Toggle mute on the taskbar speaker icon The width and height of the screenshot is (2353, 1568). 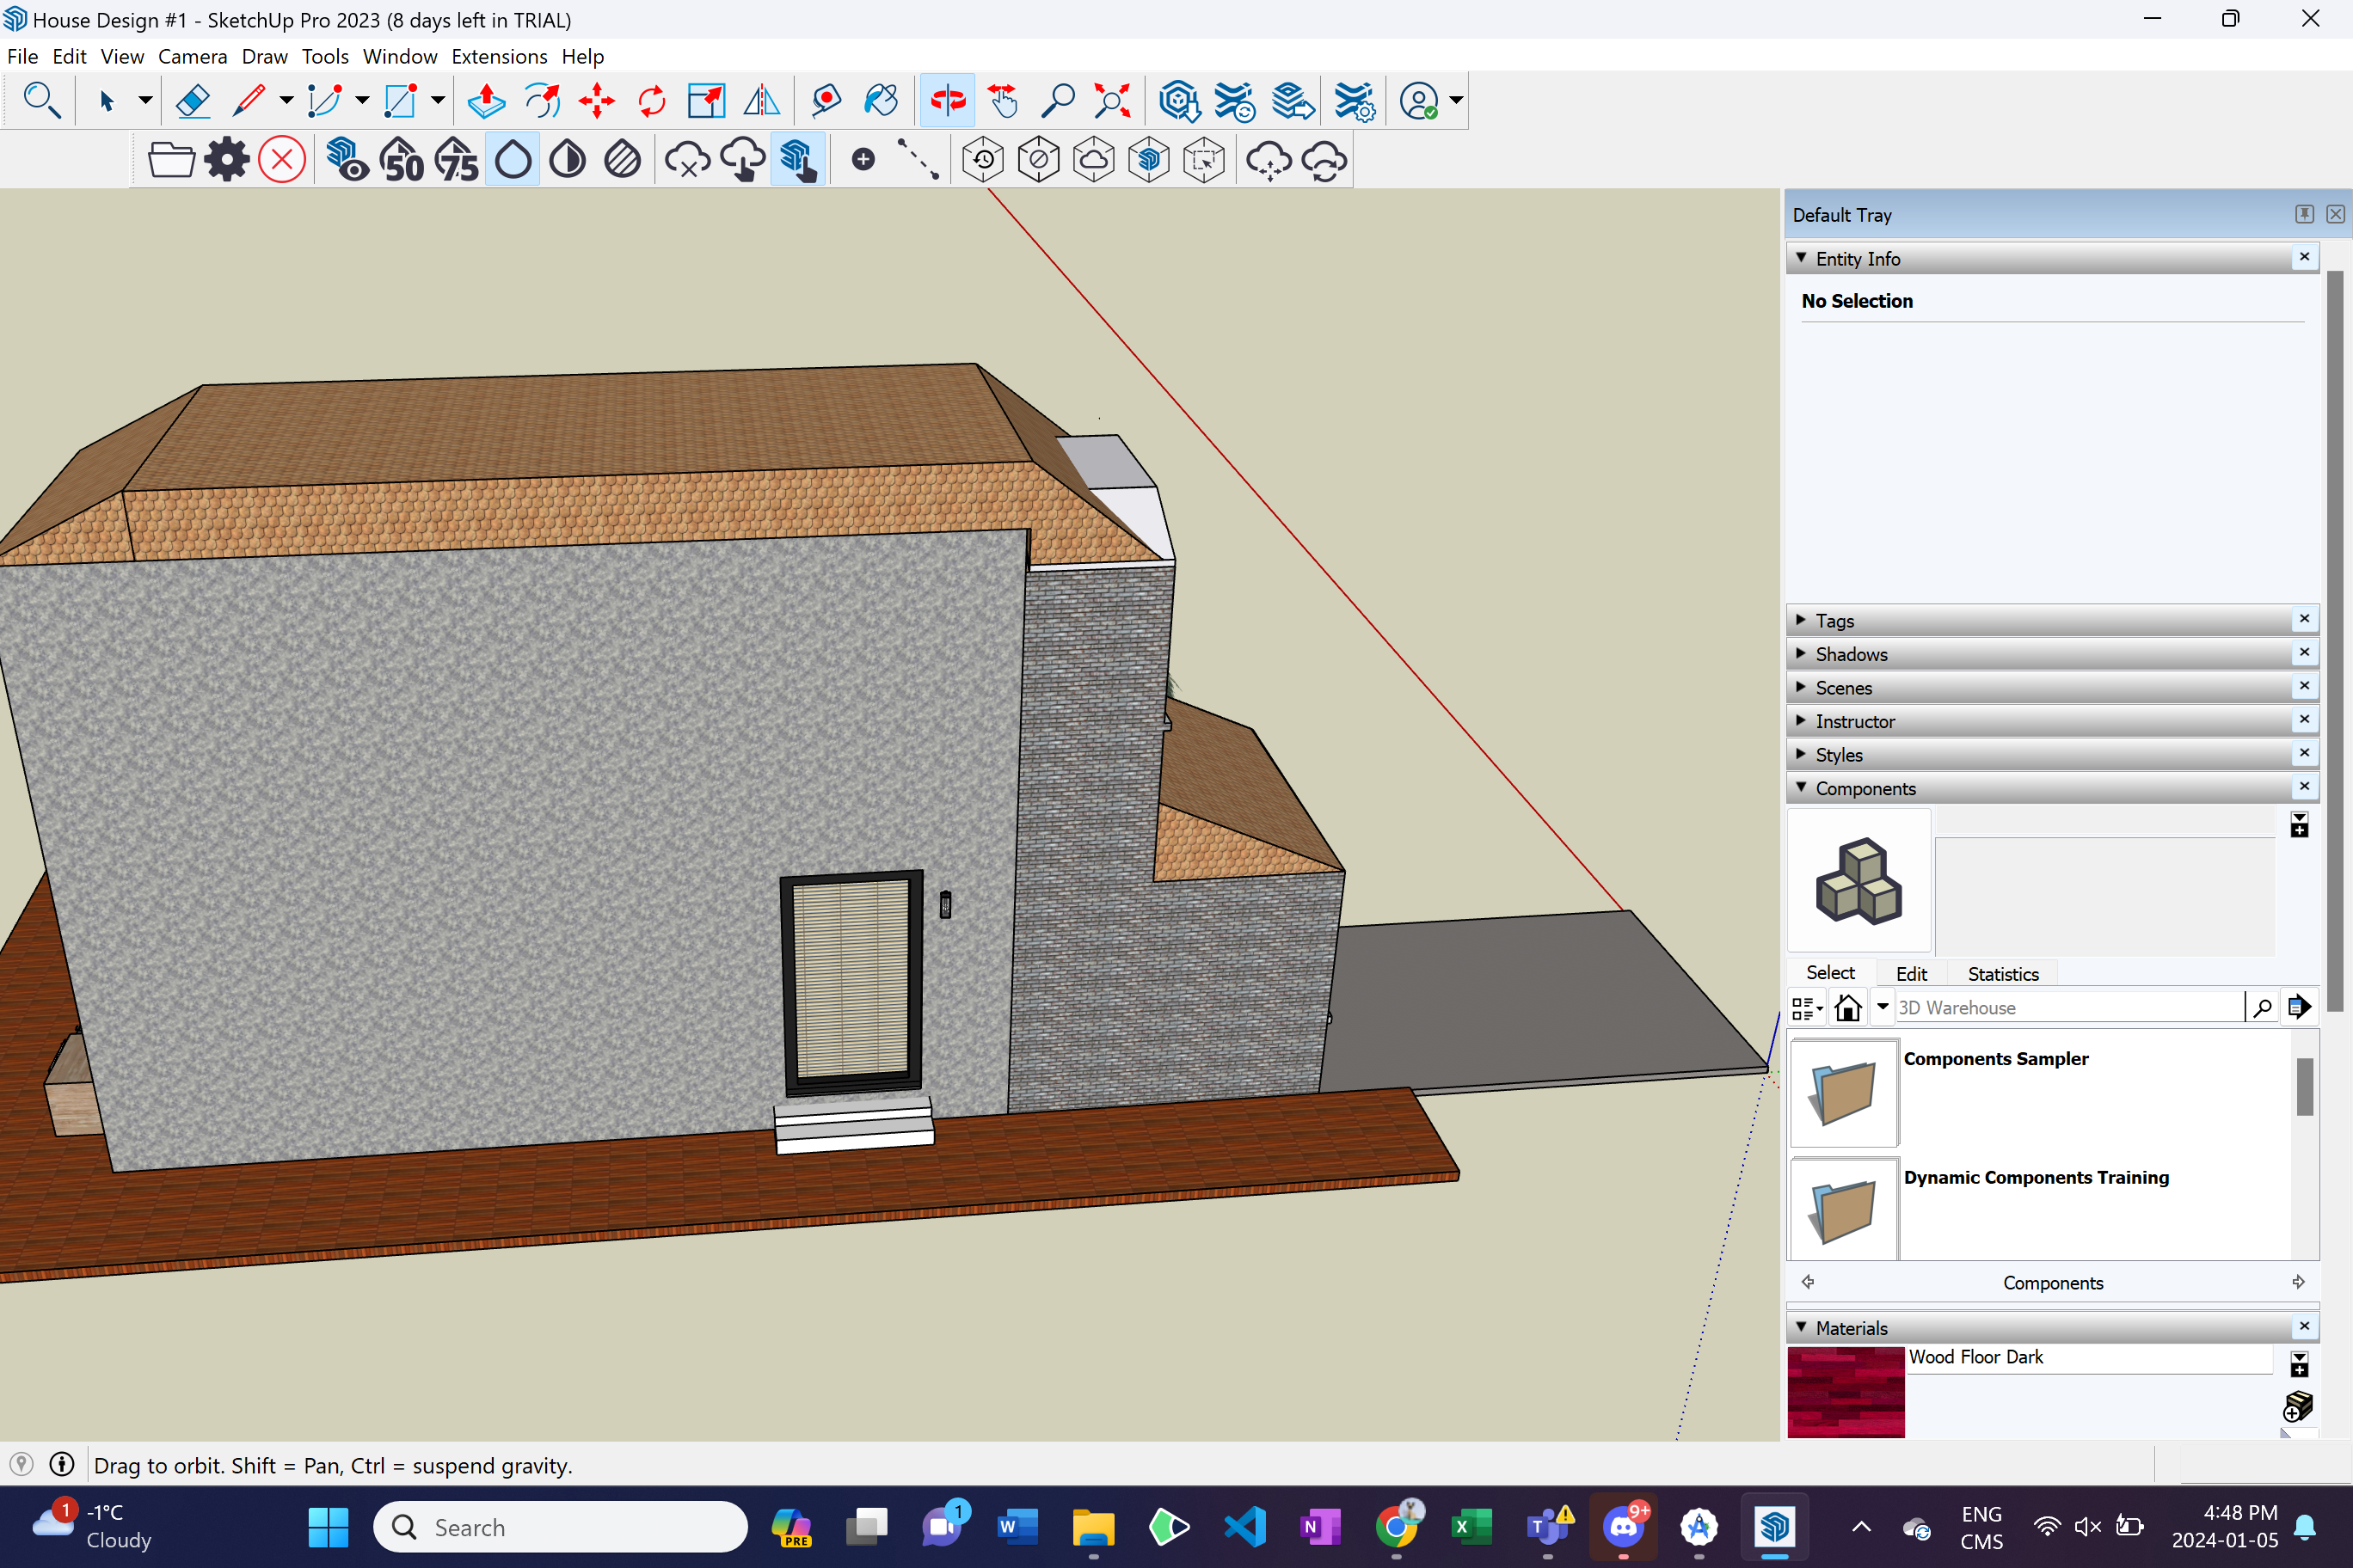[x=2087, y=1527]
